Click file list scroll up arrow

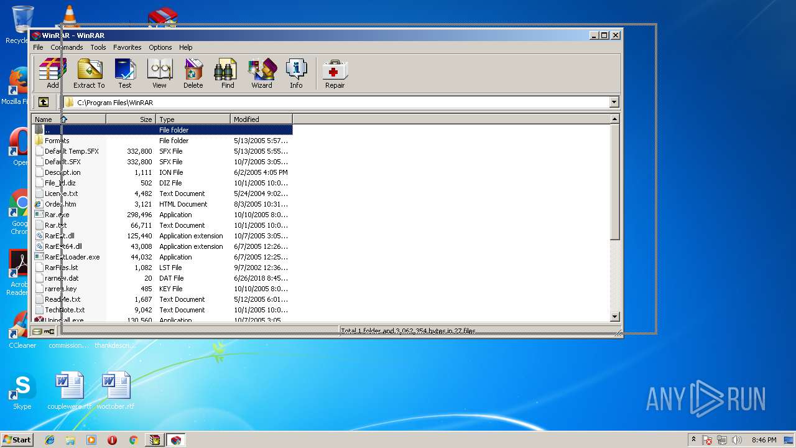click(615, 119)
